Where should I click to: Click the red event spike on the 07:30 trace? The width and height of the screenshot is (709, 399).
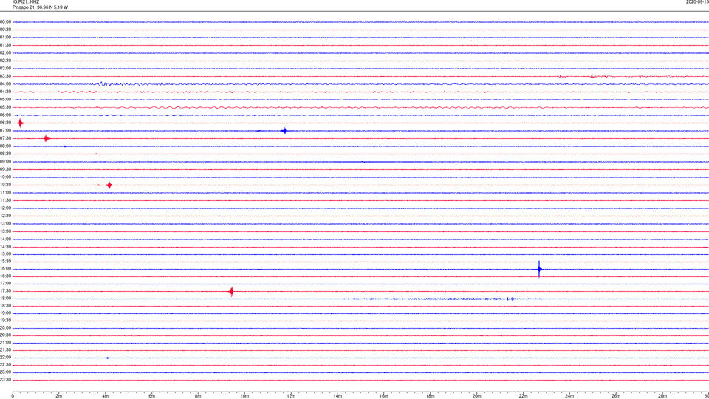(46, 138)
